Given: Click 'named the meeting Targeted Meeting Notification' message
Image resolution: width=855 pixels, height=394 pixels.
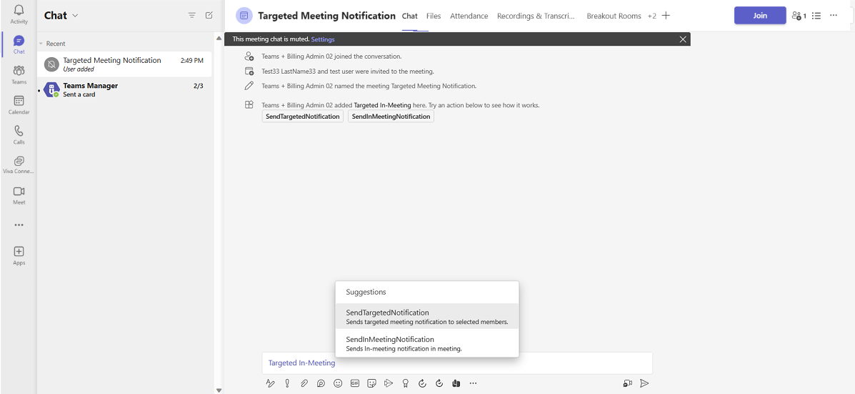Looking at the screenshot, I should point(369,86).
